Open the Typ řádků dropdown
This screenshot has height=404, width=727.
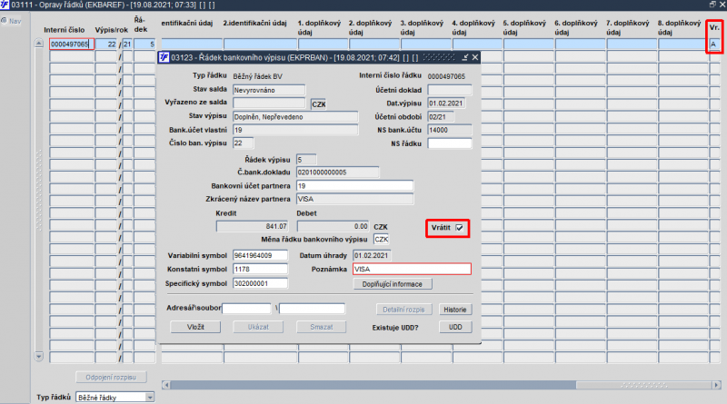149,397
